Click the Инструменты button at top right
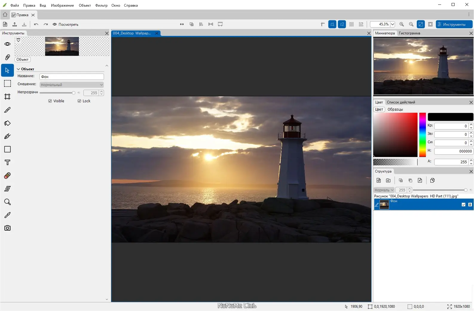 pyautogui.click(x=454, y=25)
